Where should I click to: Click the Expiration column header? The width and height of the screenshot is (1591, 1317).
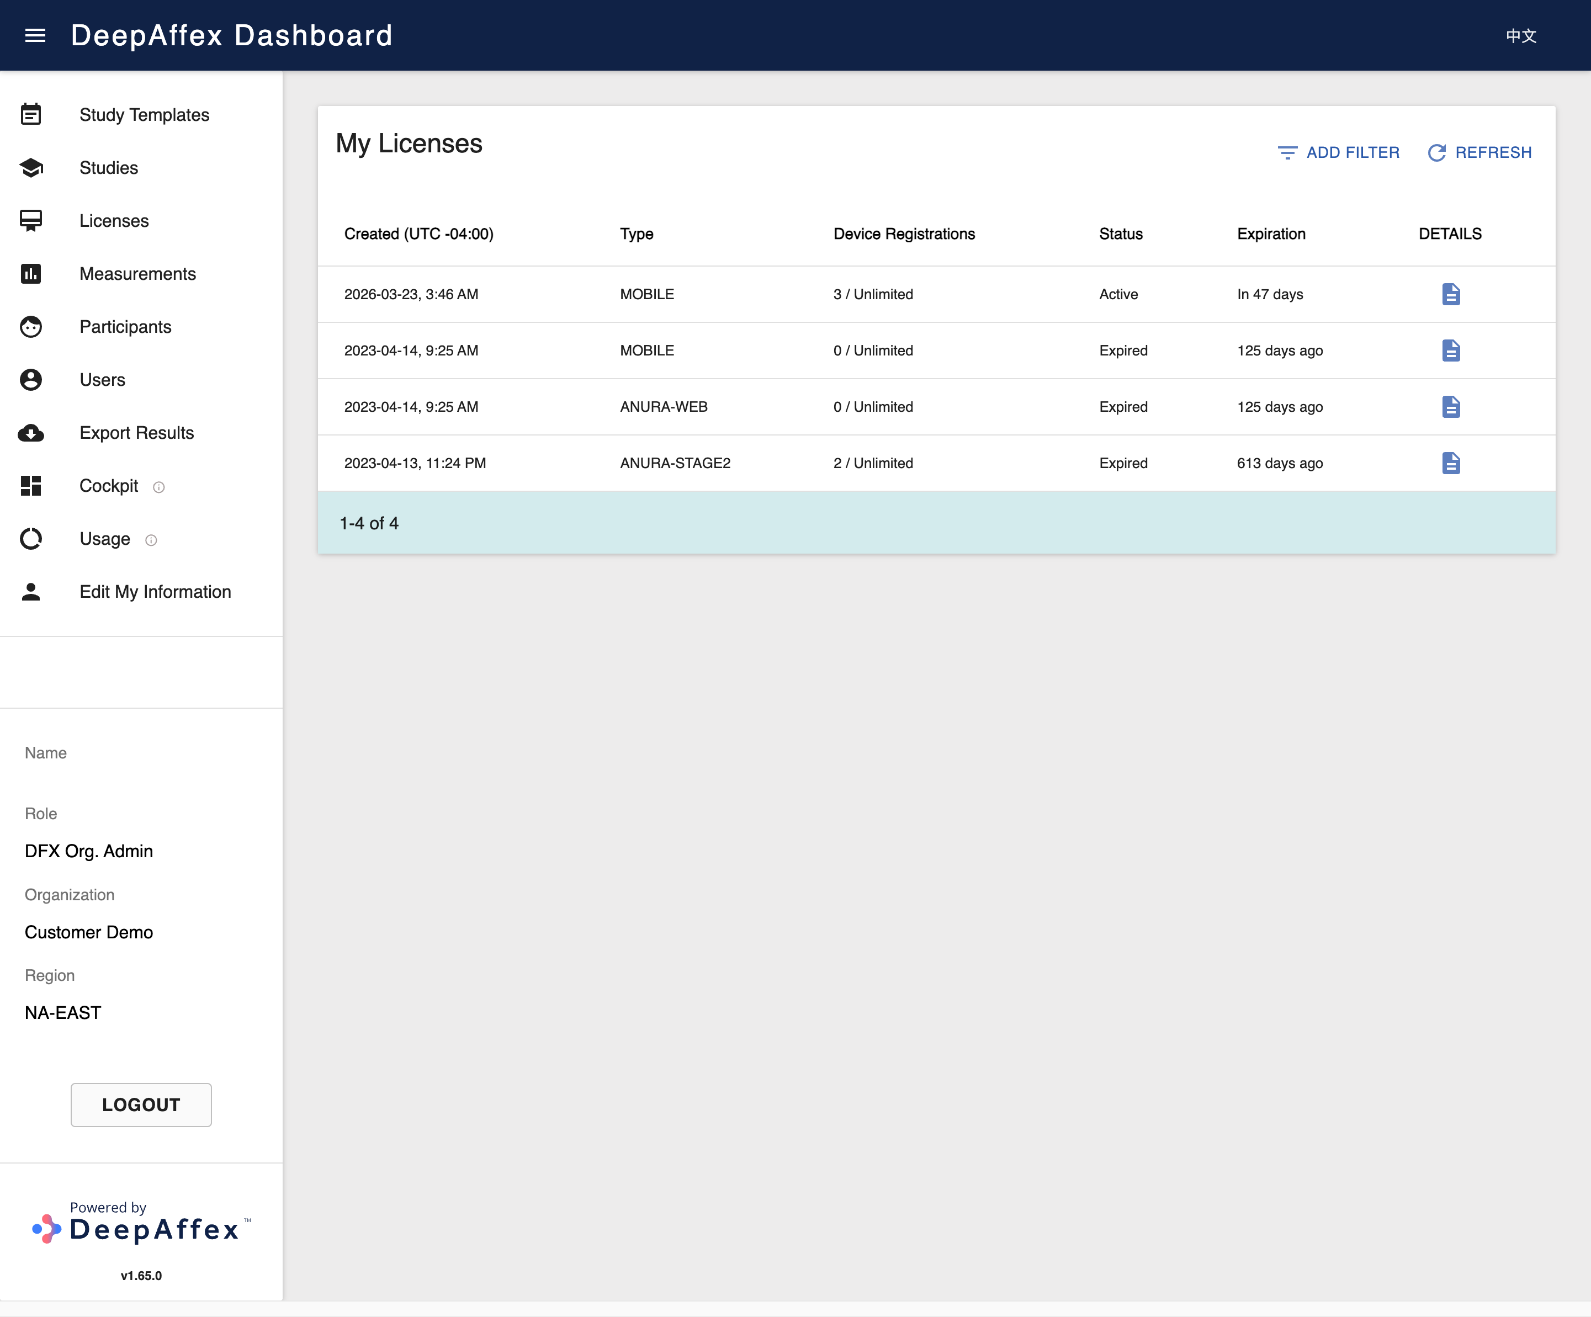[1270, 234]
